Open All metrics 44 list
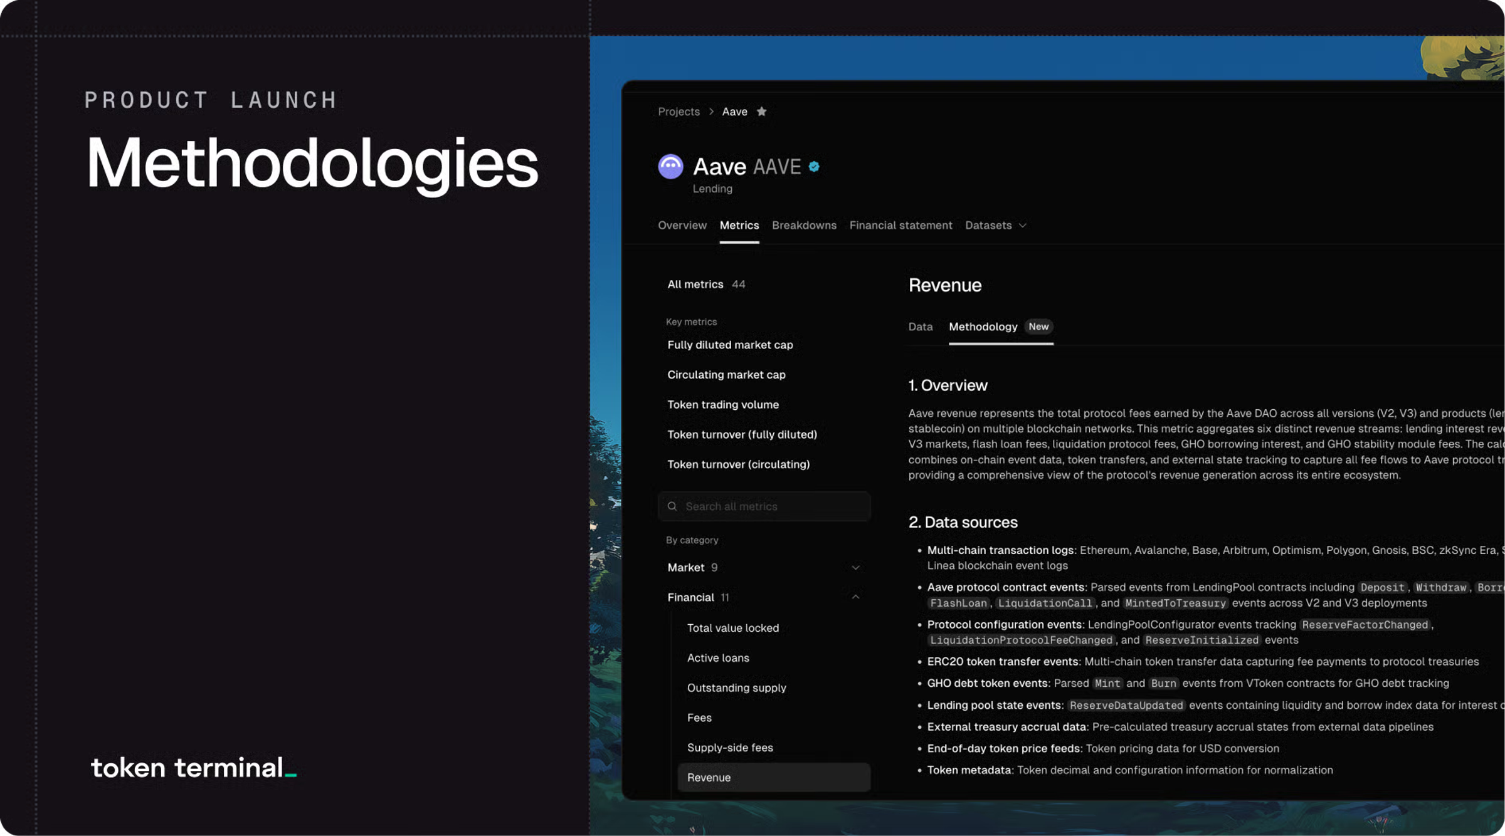 [x=706, y=285]
